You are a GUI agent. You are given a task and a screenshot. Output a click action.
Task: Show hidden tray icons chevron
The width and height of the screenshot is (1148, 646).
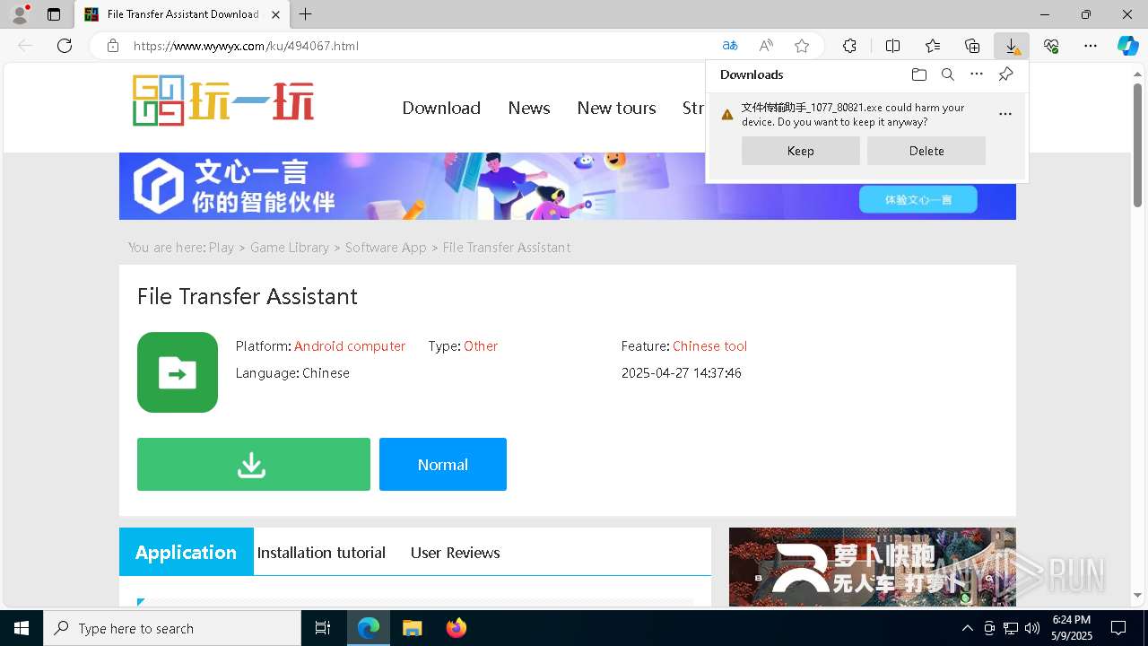[967, 628]
